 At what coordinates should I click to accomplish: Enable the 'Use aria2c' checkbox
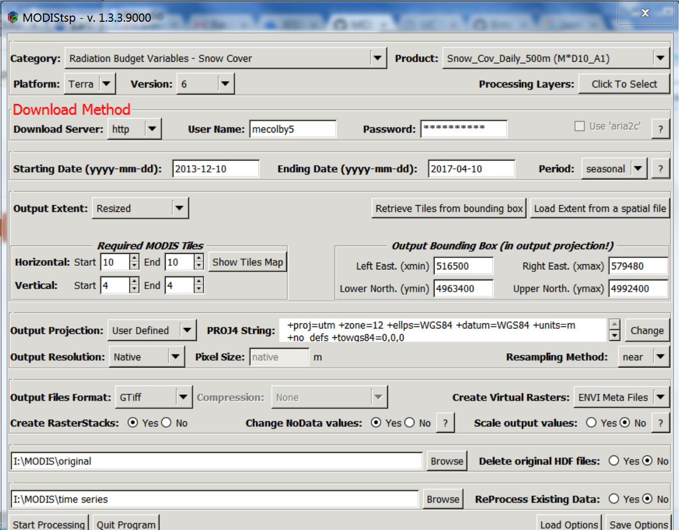580,126
